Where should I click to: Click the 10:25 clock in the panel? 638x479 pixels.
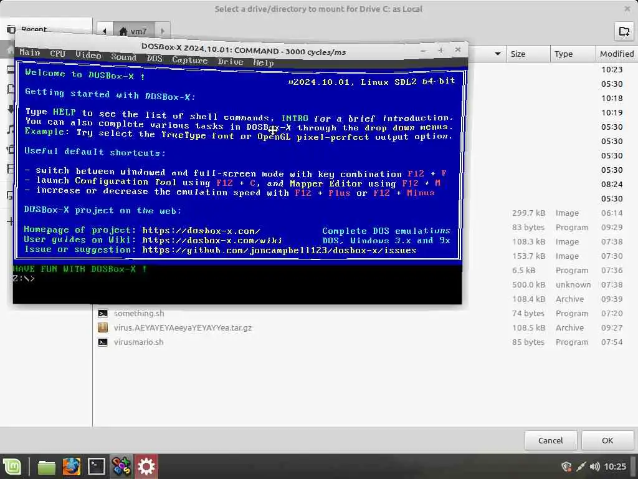click(615, 467)
